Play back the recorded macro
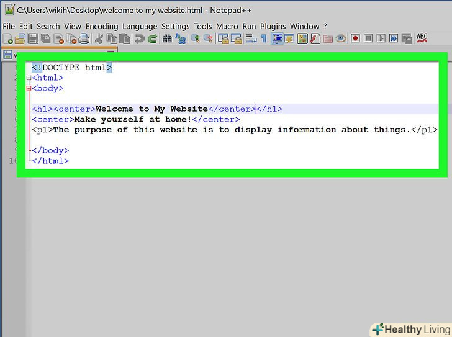The image size is (452, 337). point(381,38)
